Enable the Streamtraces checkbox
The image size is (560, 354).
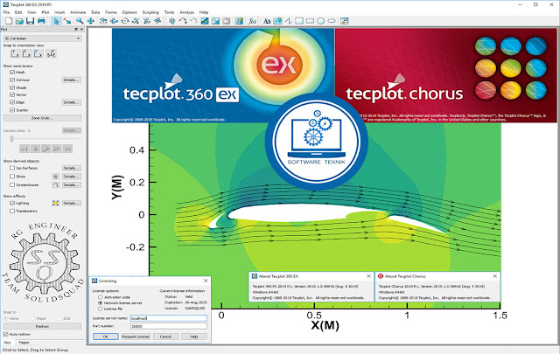[12, 184]
